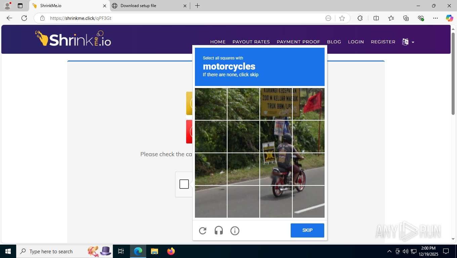Tick the reCAPTCHA checkbox

[184, 184]
